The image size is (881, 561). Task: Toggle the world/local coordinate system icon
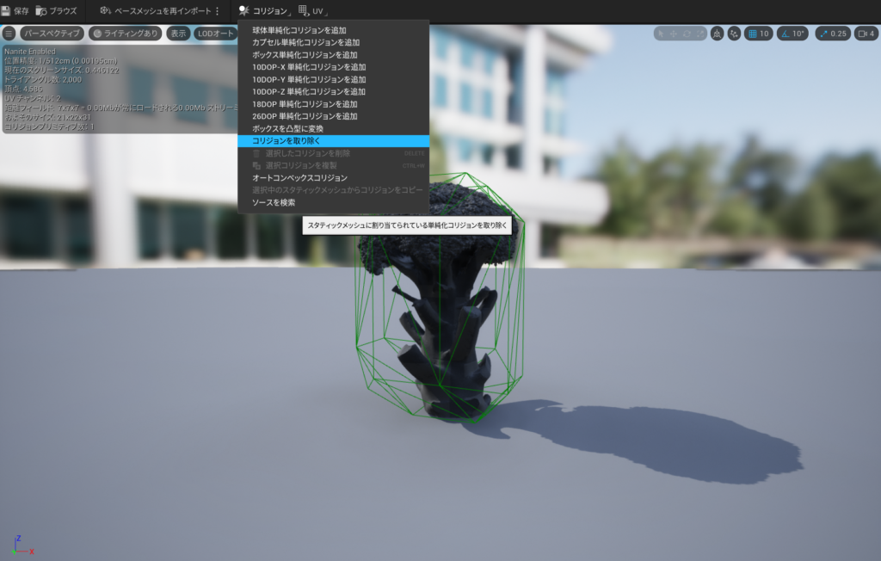717,34
